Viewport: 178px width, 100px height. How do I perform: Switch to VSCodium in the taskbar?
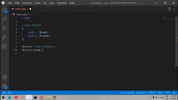click(x=29, y=97)
